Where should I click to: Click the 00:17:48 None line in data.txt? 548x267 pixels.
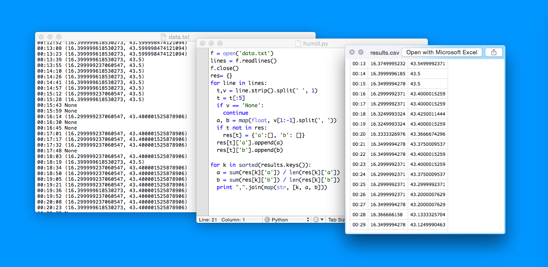[x=57, y=151]
